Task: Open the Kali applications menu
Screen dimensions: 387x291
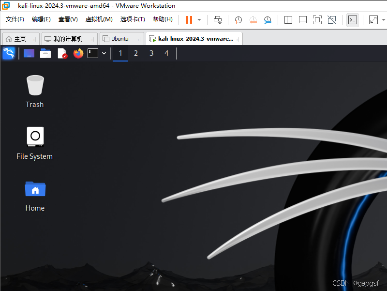Action: click(9, 53)
